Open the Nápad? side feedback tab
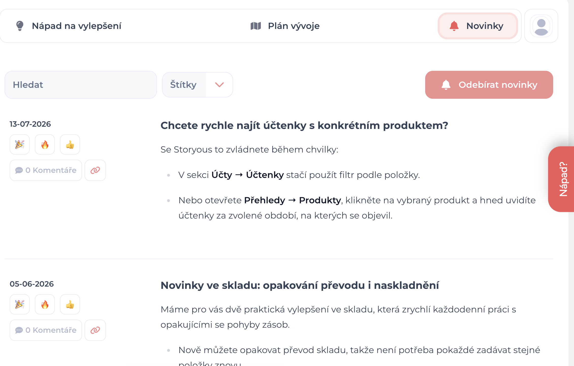 (x=562, y=179)
